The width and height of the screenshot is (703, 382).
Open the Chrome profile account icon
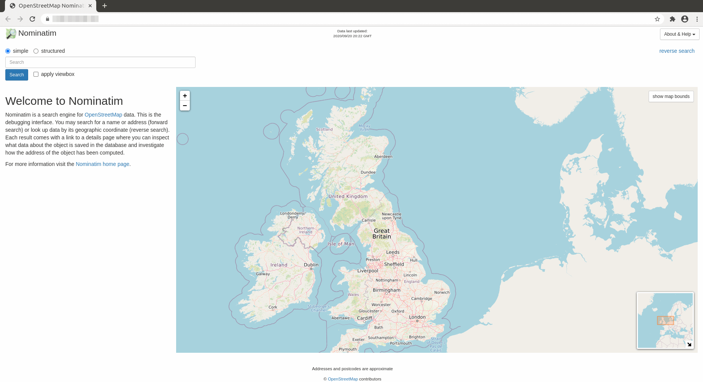684,19
